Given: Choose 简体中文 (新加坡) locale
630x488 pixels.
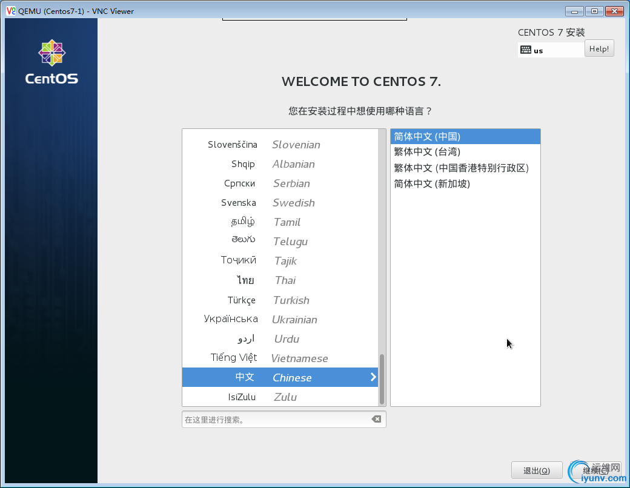Looking at the screenshot, I should (465, 183).
